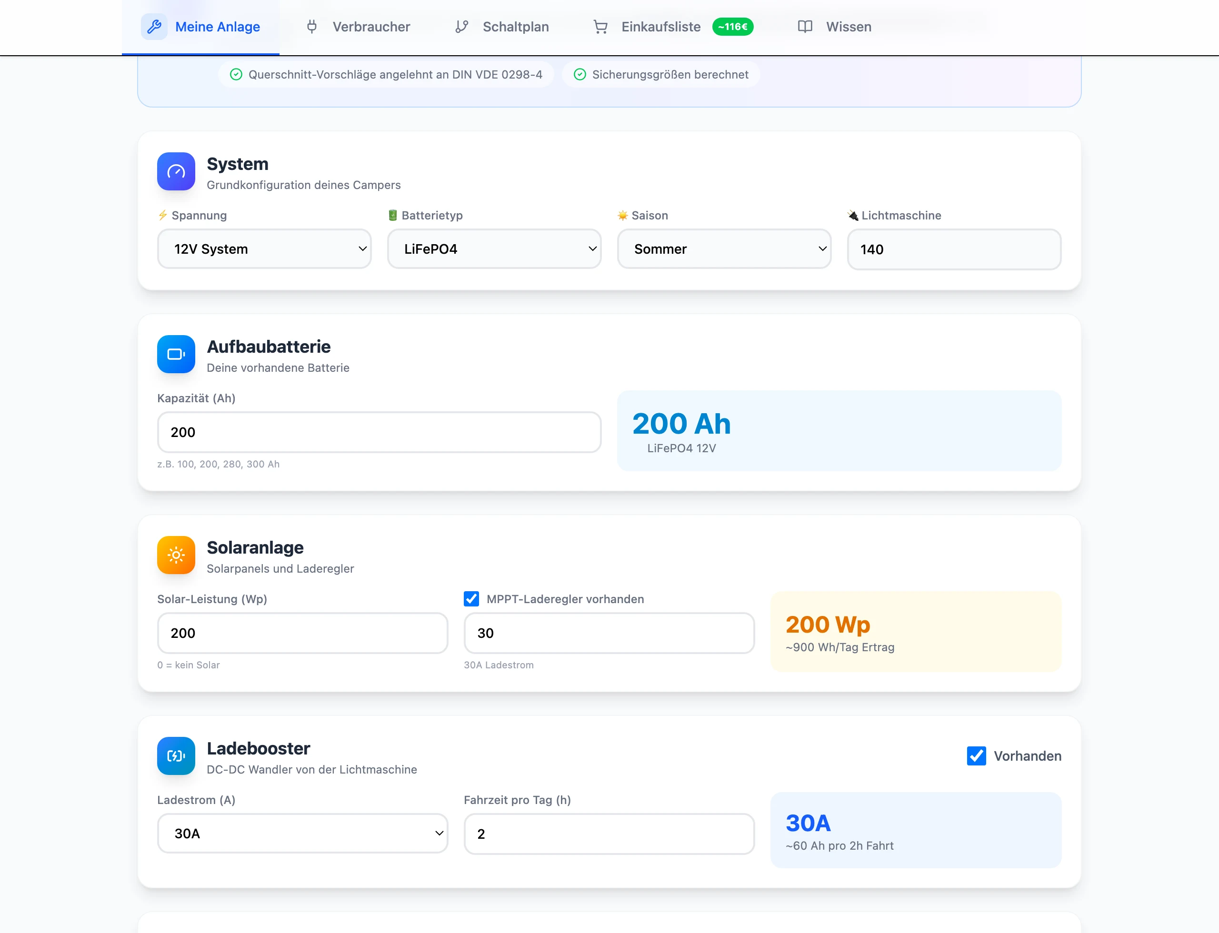
Task: Click the Aufbaubatterie battery icon
Action: tap(176, 354)
